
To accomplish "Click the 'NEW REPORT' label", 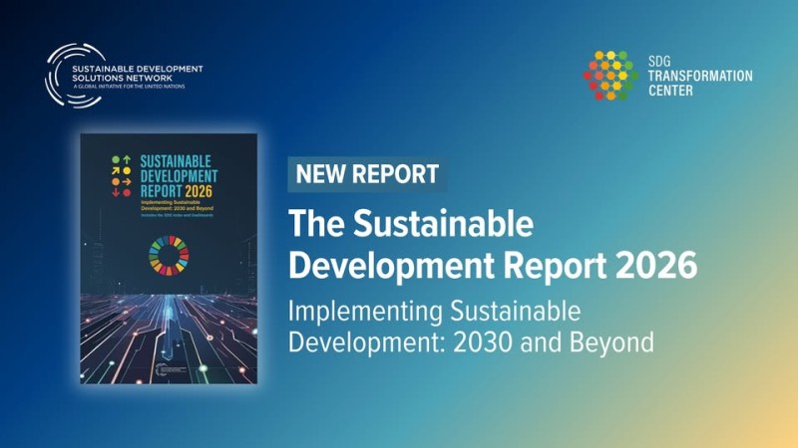I will pos(367,174).
